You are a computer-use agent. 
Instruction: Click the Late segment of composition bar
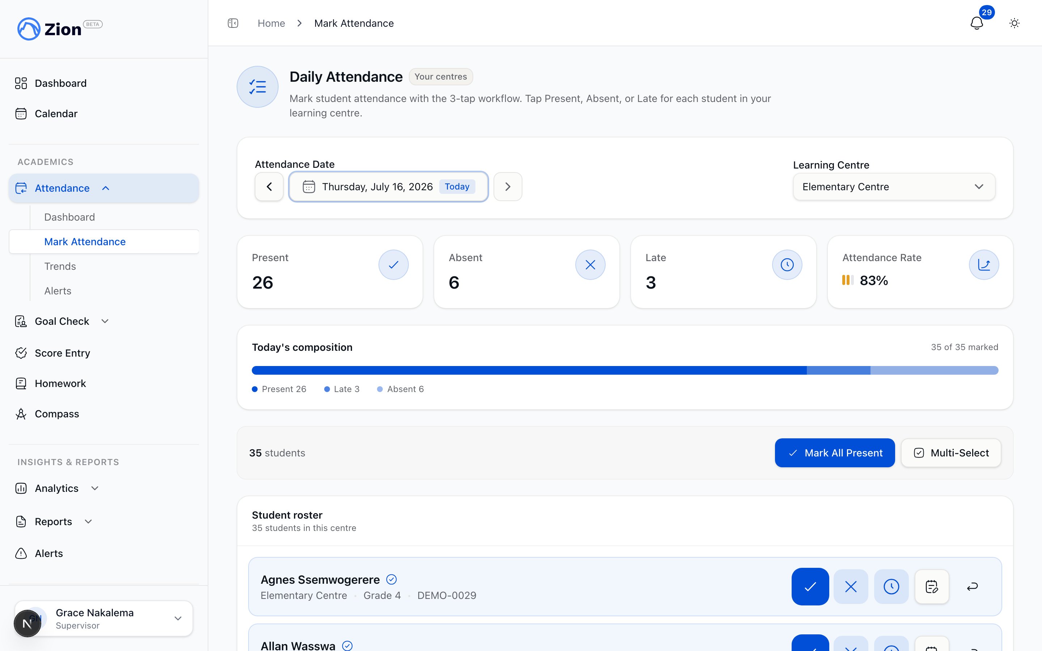click(x=838, y=370)
